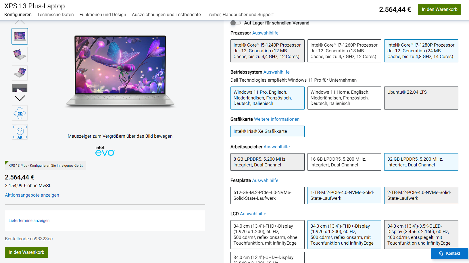Select the third laptop thumbnail
Viewport: 469px width, 263px height.
[x=20, y=73]
